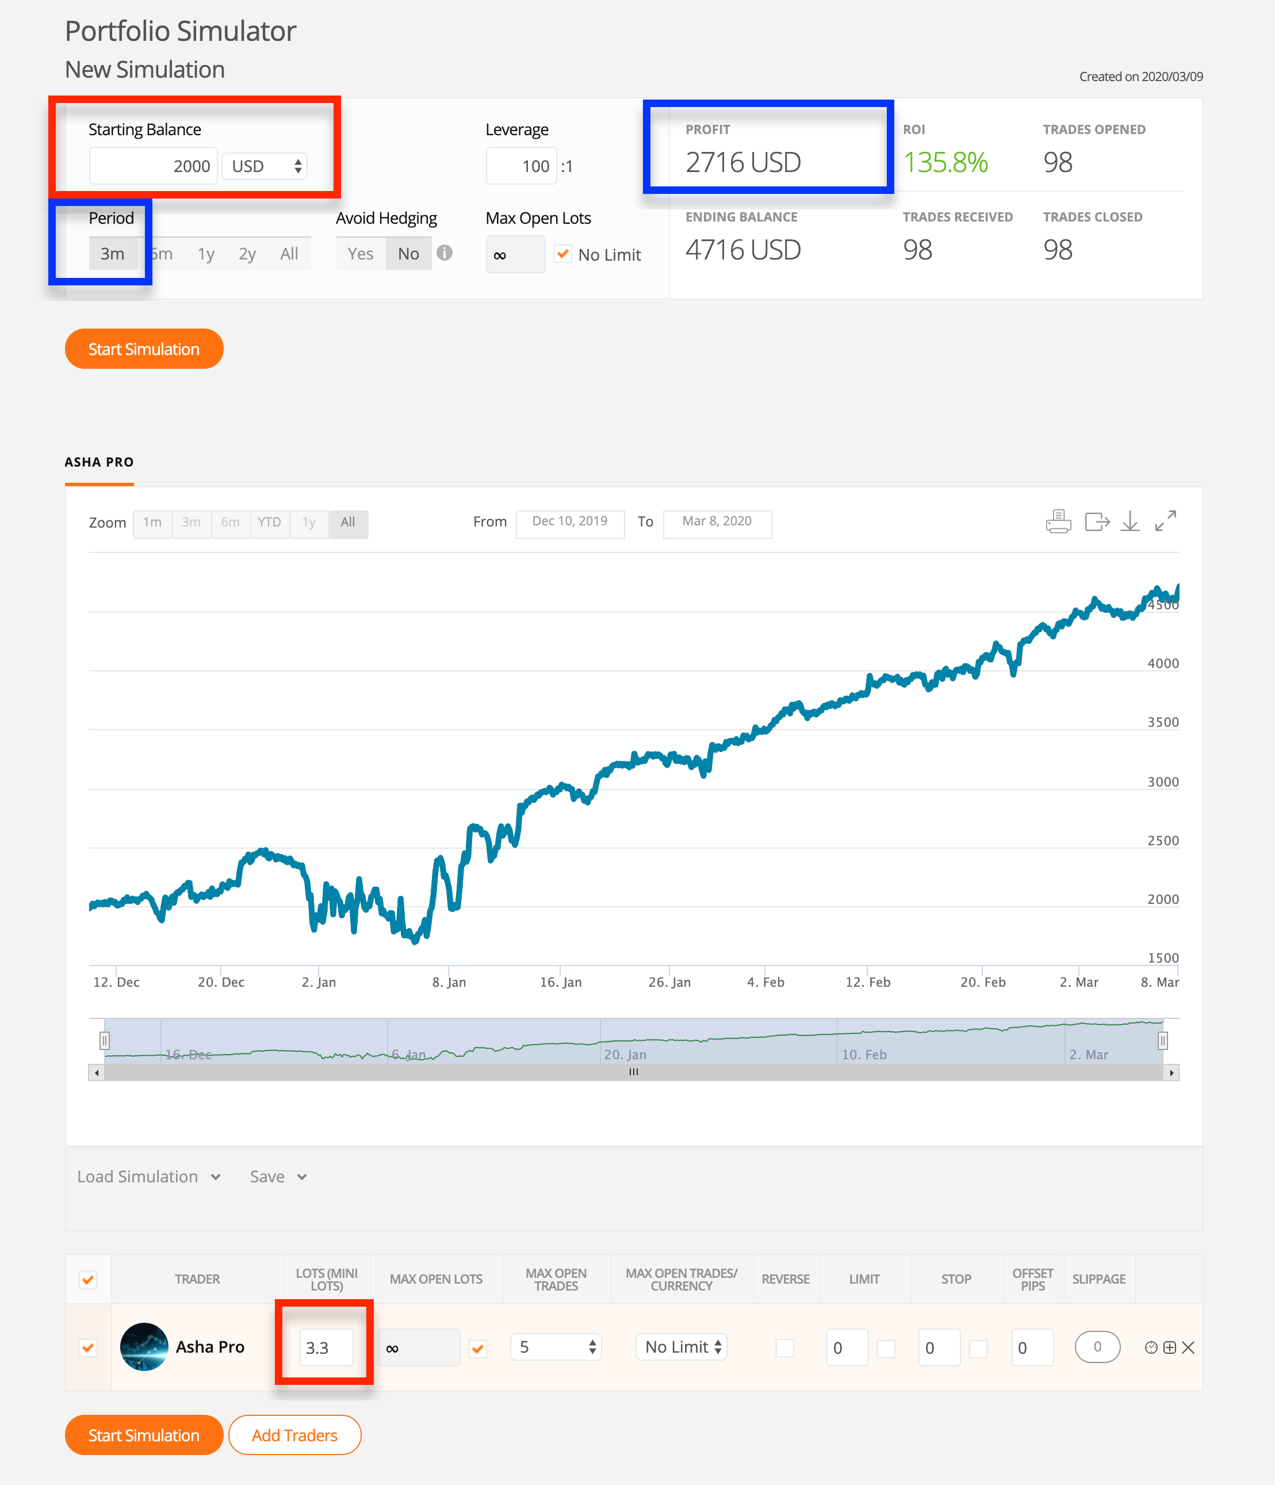This screenshot has width=1275, height=1485.
Task: Open the USD currency dropdown
Action: pos(265,166)
